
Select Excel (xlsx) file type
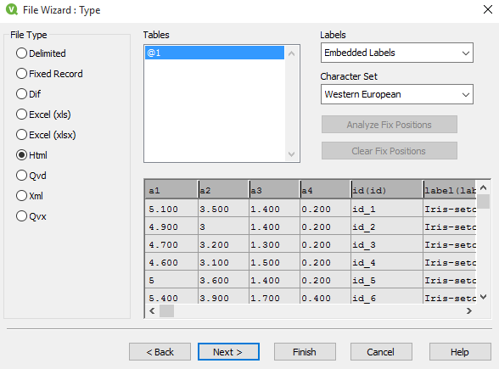[46, 135]
